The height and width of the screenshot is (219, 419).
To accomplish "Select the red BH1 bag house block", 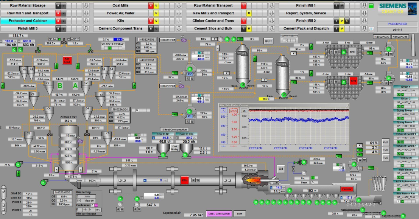I will point(353,81).
